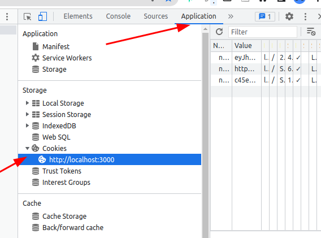Click the Trust Tokens database icon
This screenshot has height=238, width=321.
coord(36,171)
